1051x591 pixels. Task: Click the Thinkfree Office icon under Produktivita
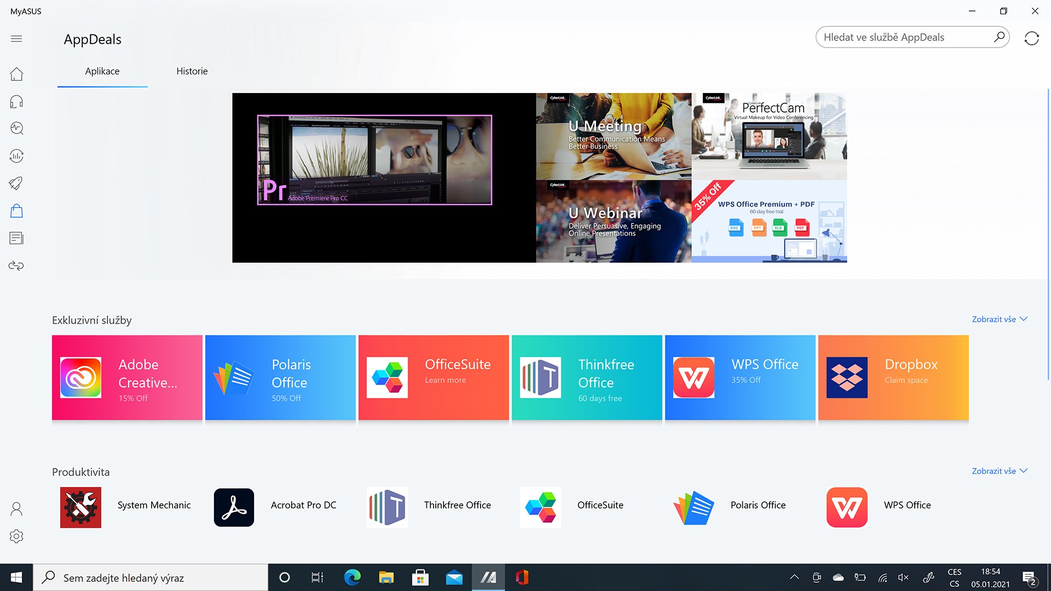click(387, 507)
